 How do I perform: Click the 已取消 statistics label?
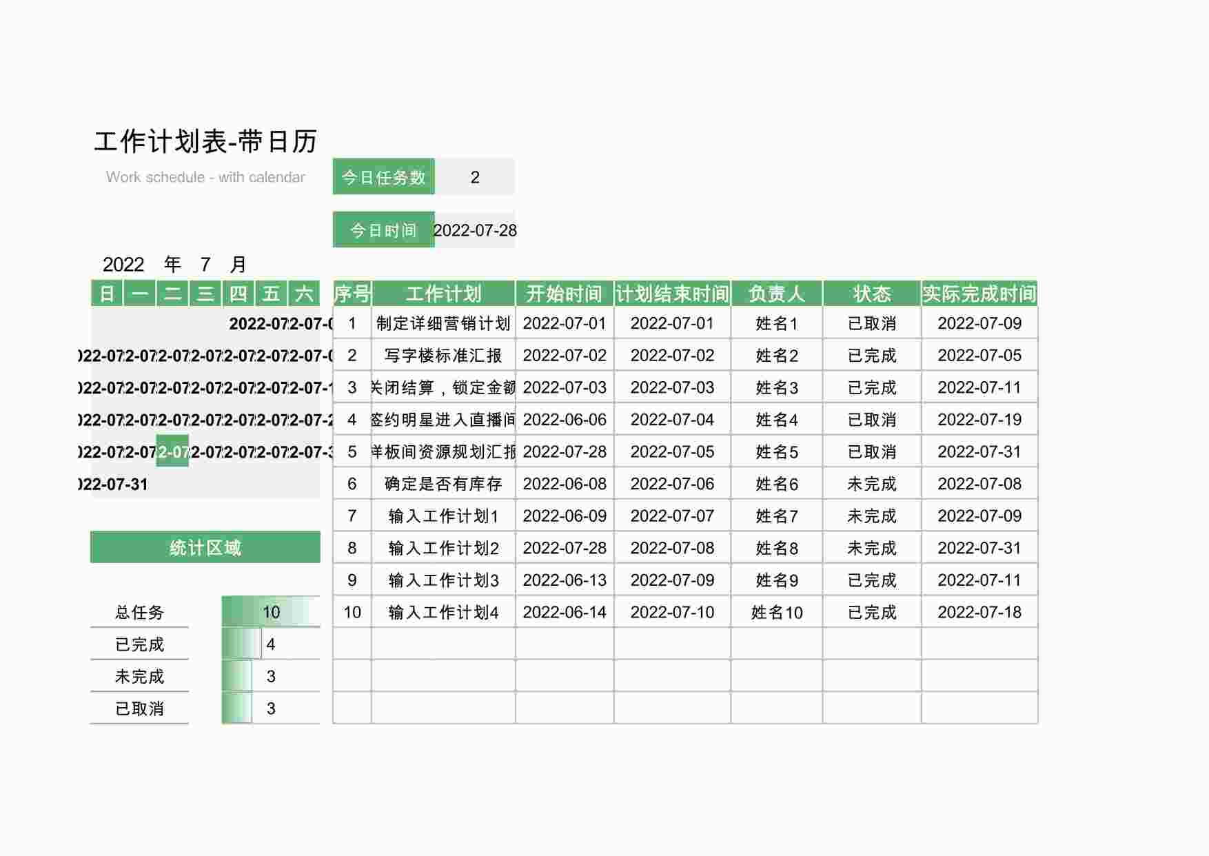pyautogui.click(x=139, y=709)
